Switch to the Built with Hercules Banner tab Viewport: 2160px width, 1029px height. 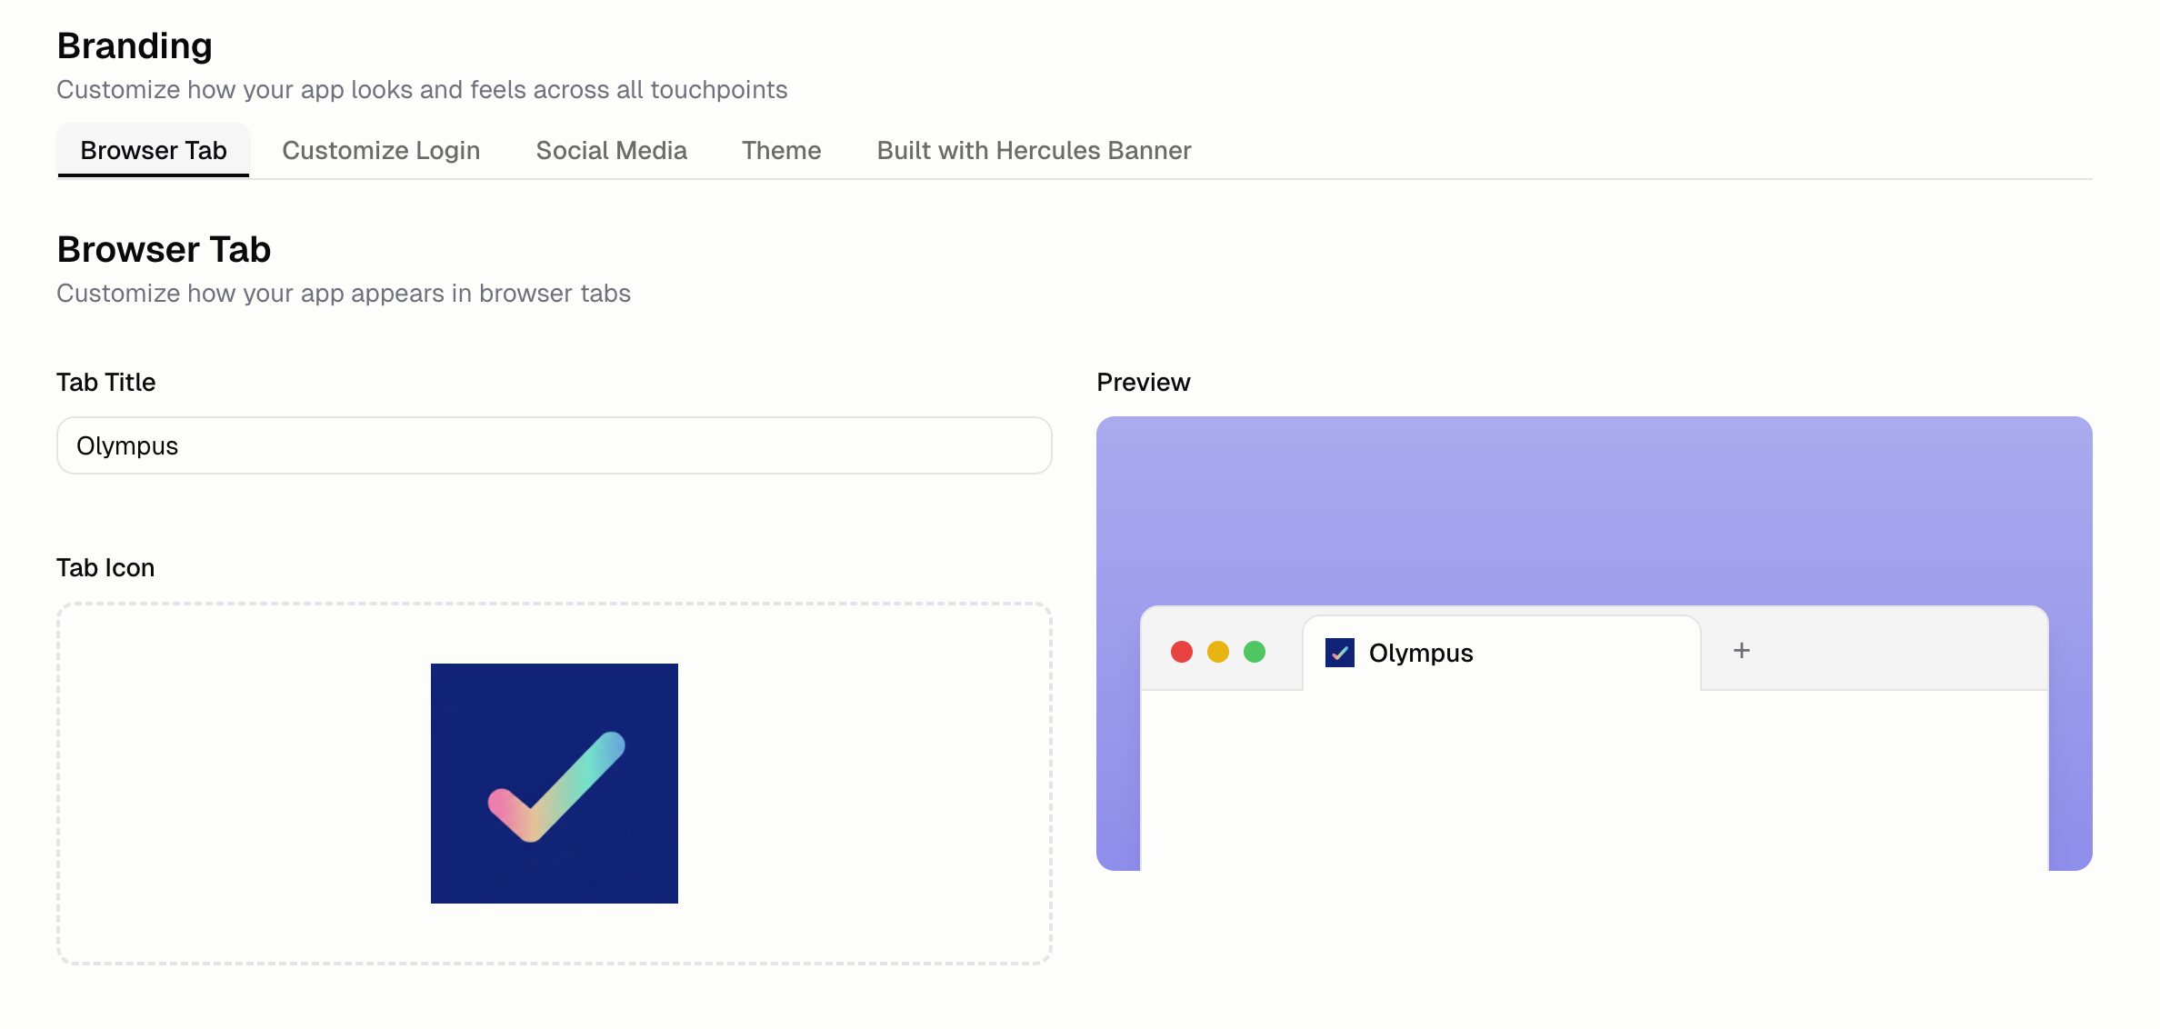coord(1034,150)
